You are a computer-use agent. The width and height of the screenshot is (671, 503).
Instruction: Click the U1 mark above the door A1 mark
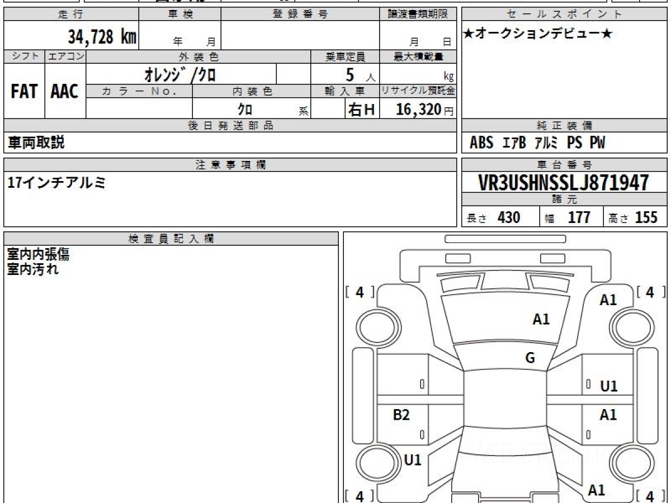(x=608, y=386)
